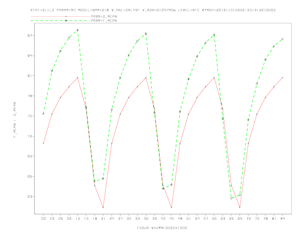This screenshot has width=308, height=238.
Task: Click the green dashed line sample in legend
Action: coord(60,21)
